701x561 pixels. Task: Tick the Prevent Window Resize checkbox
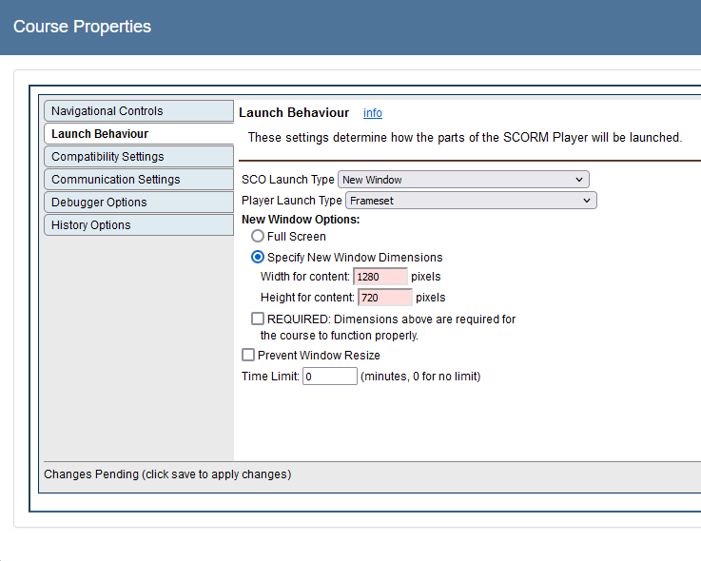[248, 355]
